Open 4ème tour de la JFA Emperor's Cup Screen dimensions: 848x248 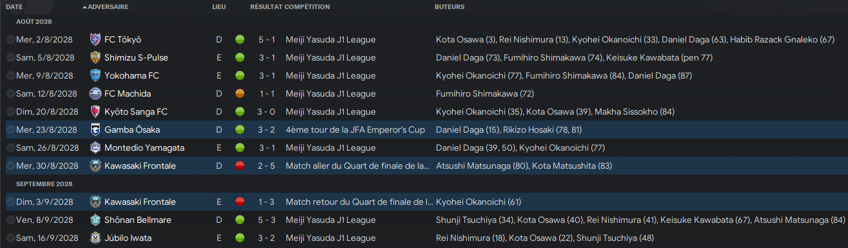355,129
